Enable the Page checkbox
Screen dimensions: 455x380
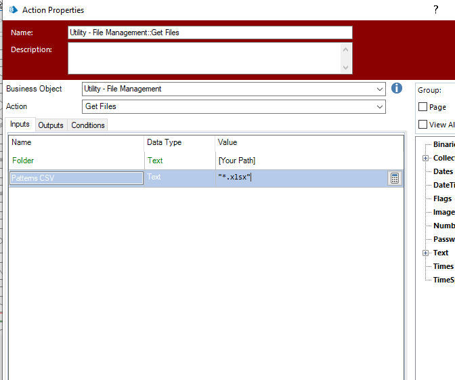pyautogui.click(x=423, y=107)
